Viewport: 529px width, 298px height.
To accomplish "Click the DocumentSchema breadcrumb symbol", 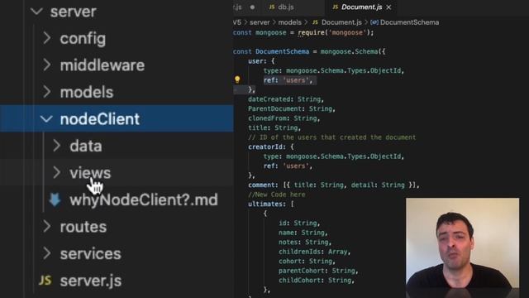I will [x=409, y=22].
